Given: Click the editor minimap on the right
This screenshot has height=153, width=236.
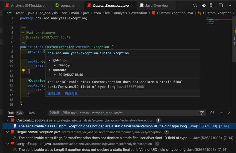Looking at the screenshot, I should (x=218, y=21).
